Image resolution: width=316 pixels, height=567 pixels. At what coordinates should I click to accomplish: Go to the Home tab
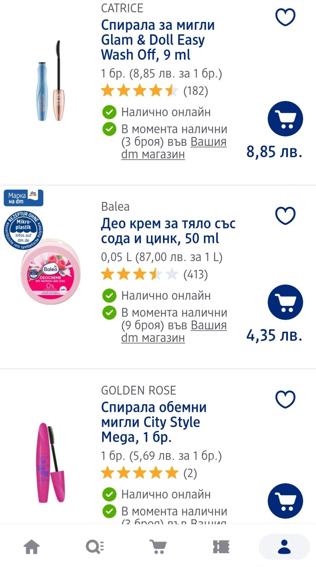pos(32,546)
